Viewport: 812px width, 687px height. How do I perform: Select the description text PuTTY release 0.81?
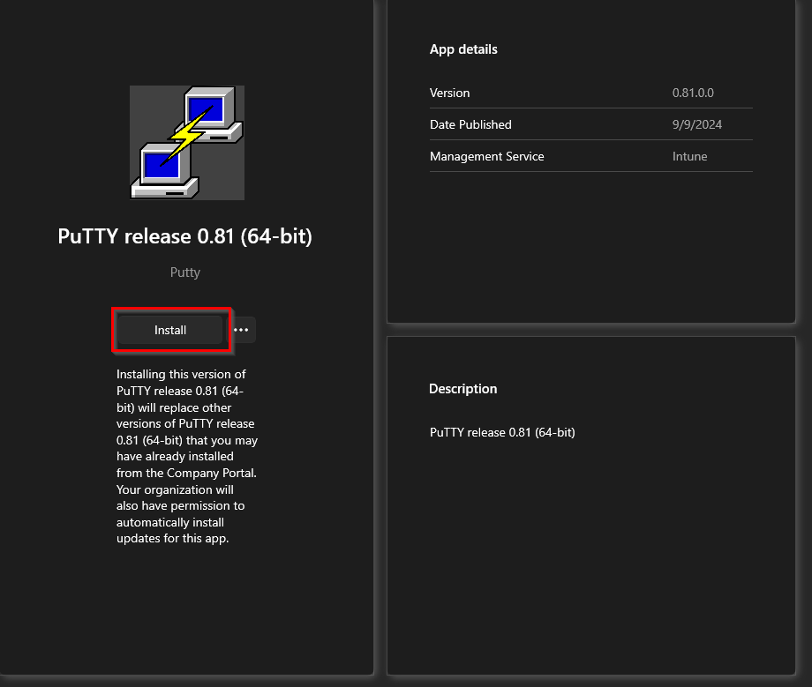point(502,432)
